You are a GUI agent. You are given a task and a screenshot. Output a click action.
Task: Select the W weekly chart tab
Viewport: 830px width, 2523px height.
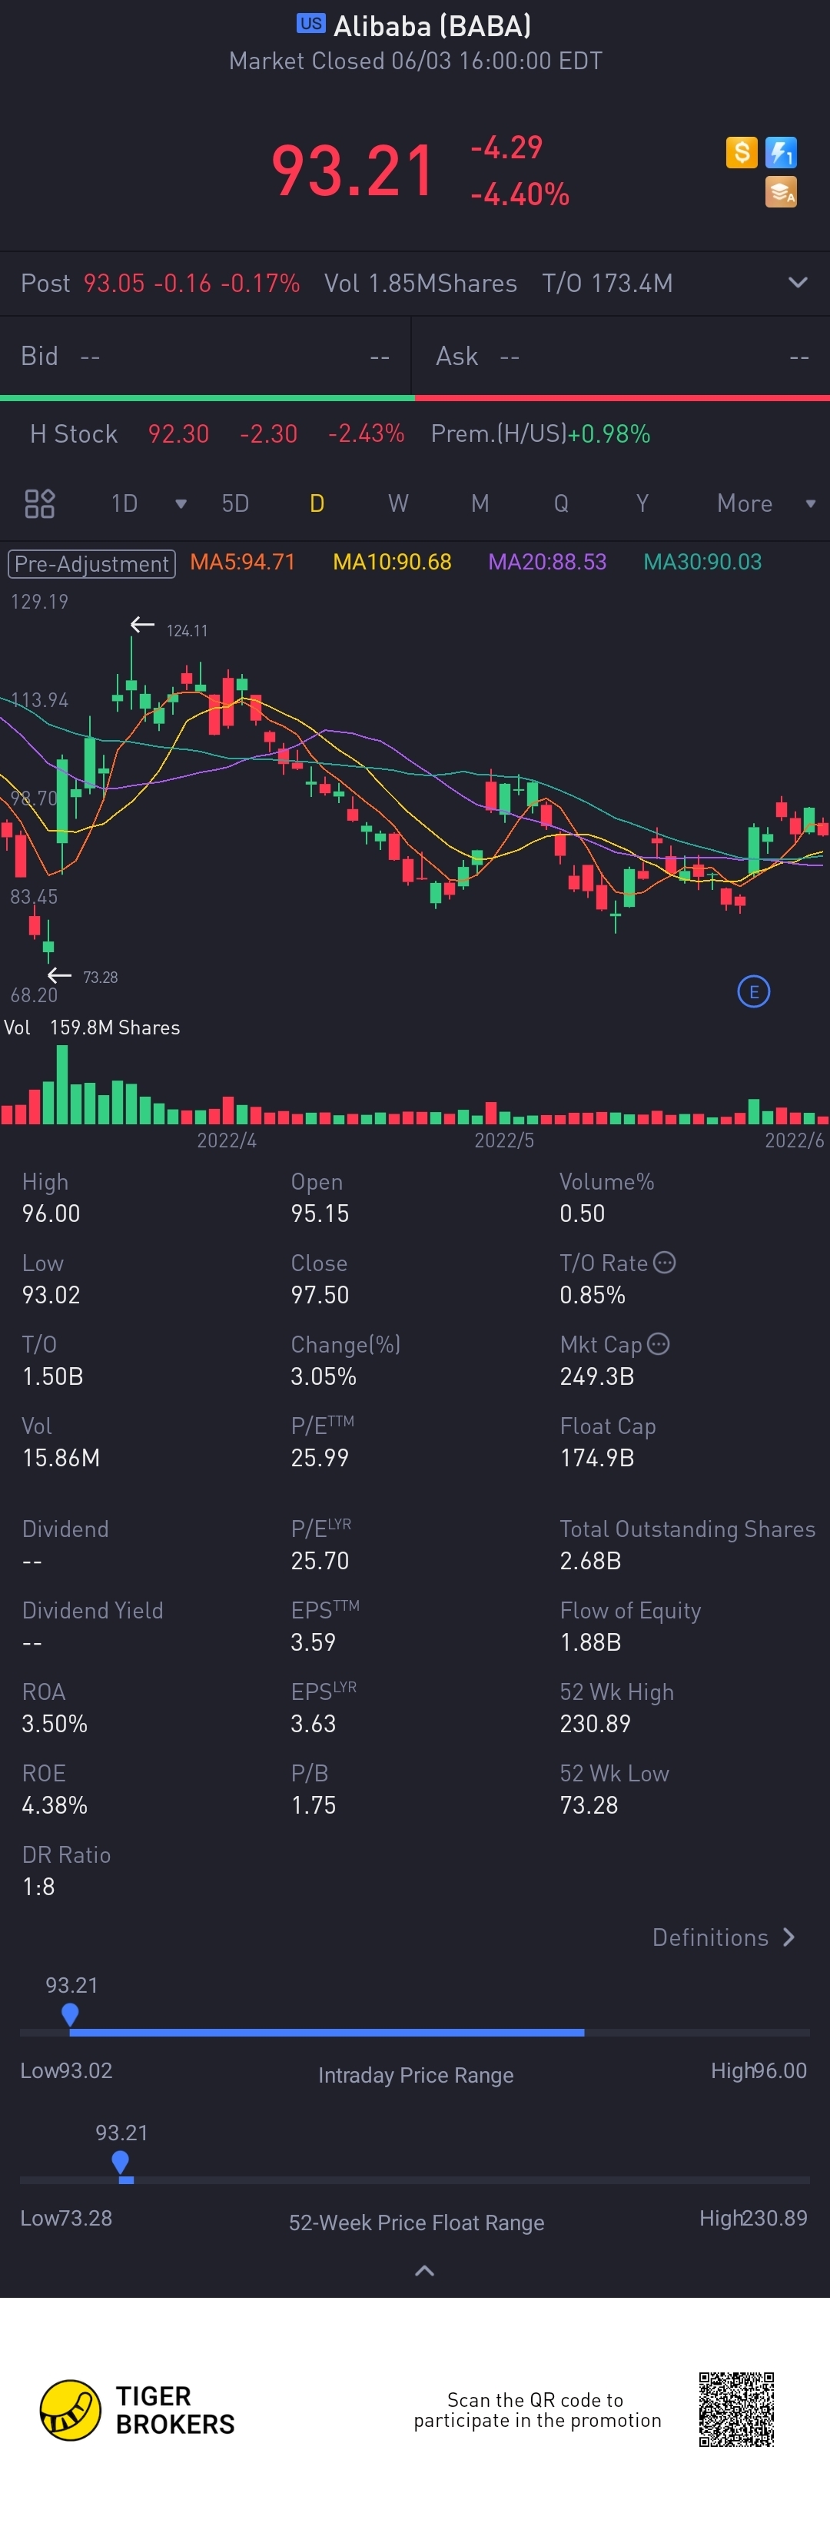tap(398, 503)
